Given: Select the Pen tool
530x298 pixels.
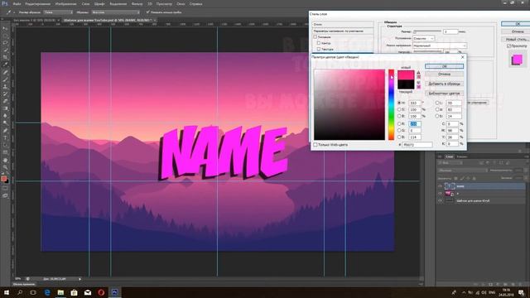Looking at the screenshot, I should [x=5, y=131].
